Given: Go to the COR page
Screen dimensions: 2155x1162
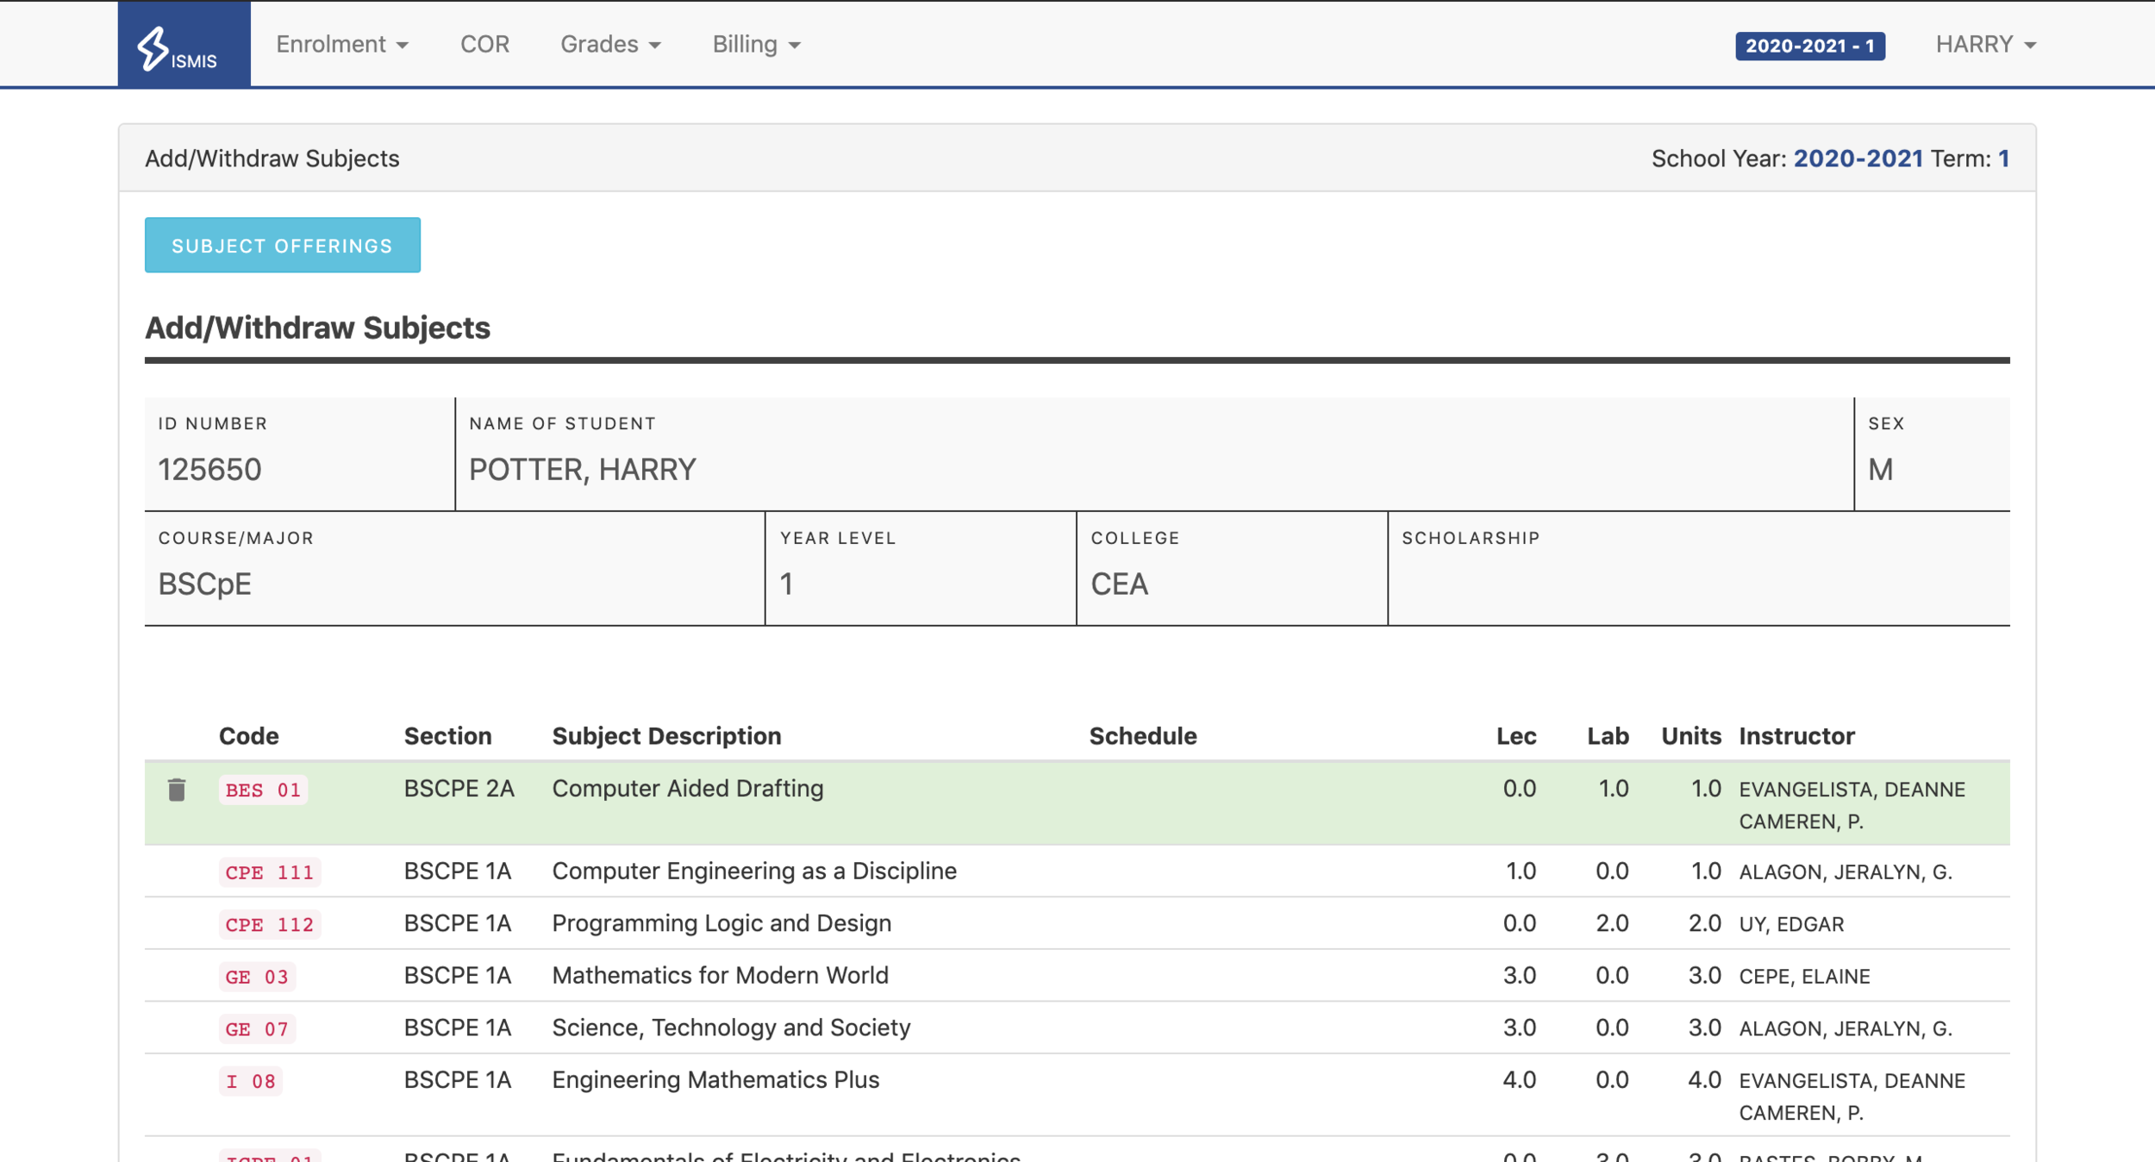Looking at the screenshot, I should (x=484, y=45).
